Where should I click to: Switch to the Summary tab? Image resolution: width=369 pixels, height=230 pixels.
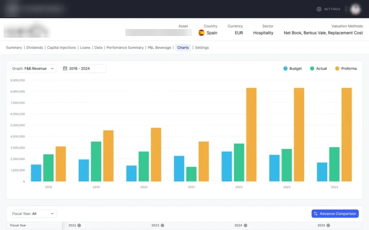(14, 47)
